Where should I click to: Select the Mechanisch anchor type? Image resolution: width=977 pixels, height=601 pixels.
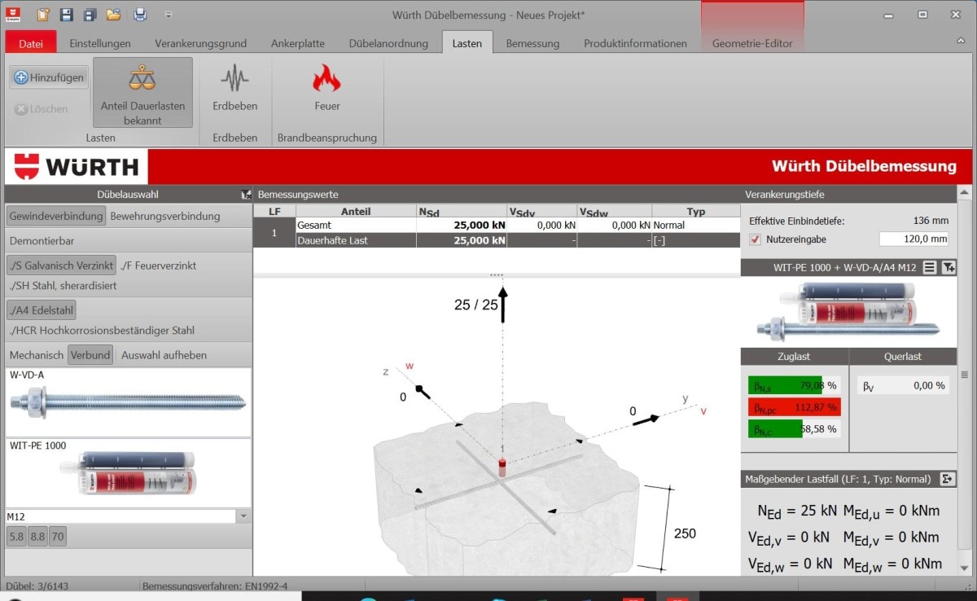coord(37,355)
